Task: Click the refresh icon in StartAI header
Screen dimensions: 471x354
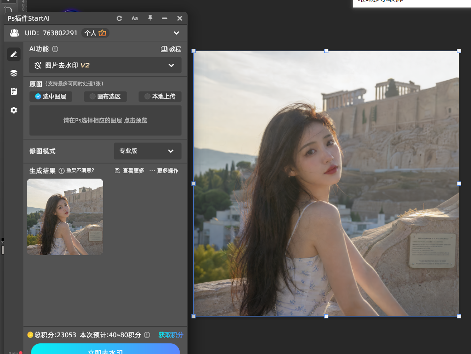Action: point(119,18)
